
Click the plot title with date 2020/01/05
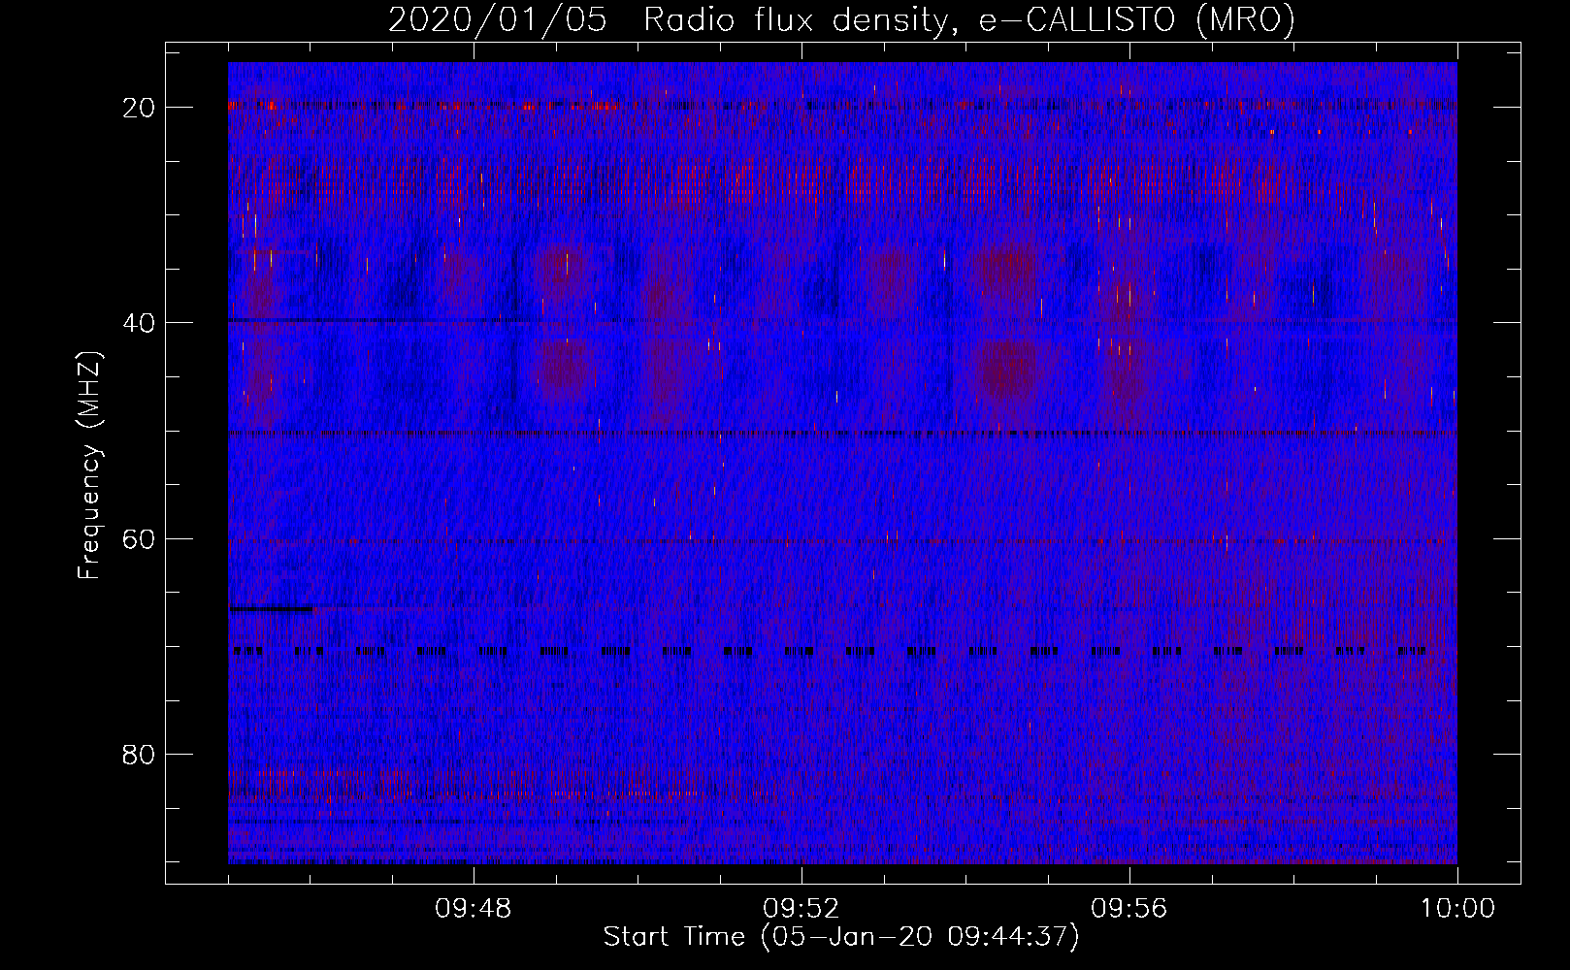coord(841,19)
